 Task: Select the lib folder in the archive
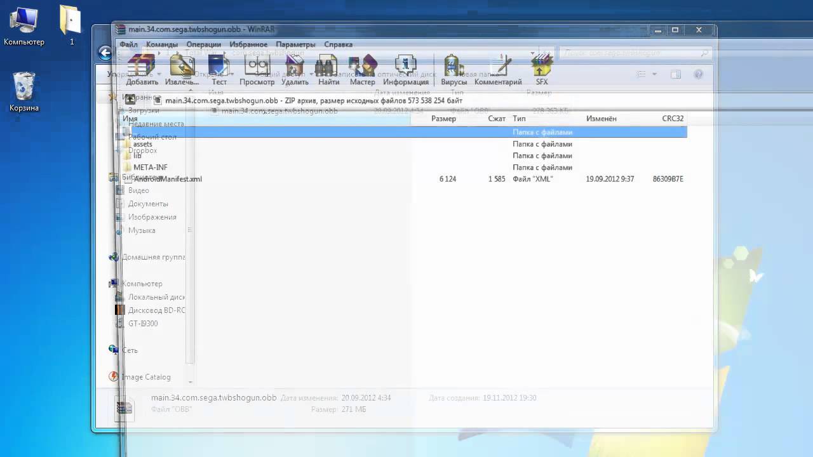coord(137,156)
